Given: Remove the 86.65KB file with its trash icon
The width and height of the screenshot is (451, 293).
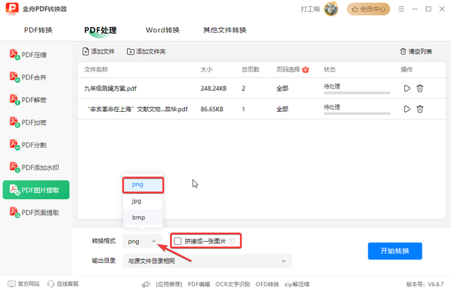Looking at the screenshot, I should coord(419,109).
